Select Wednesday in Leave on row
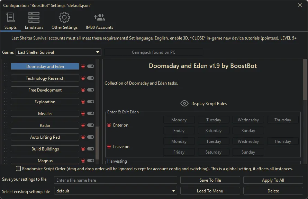Screen dimensions: 308x199 (248, 141)
